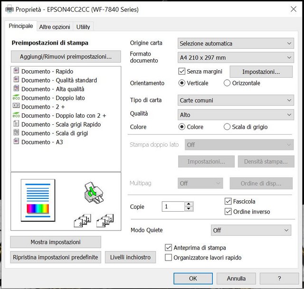Select preset Documento - Doppio lato
The image size is (304, 289).
coord(53,98)
